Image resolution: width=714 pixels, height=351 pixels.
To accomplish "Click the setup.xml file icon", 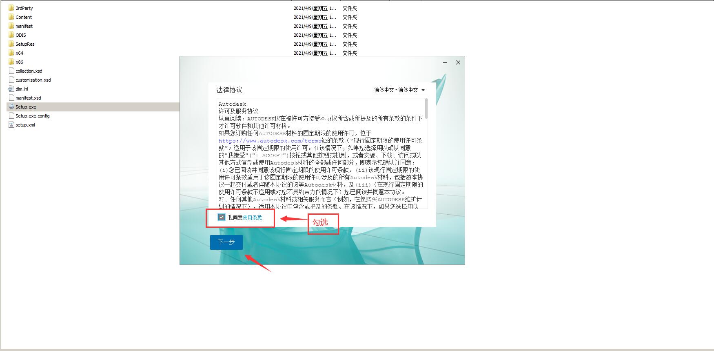I will (x=11, y=124).
